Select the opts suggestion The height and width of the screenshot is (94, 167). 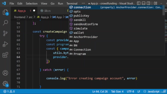116,11
